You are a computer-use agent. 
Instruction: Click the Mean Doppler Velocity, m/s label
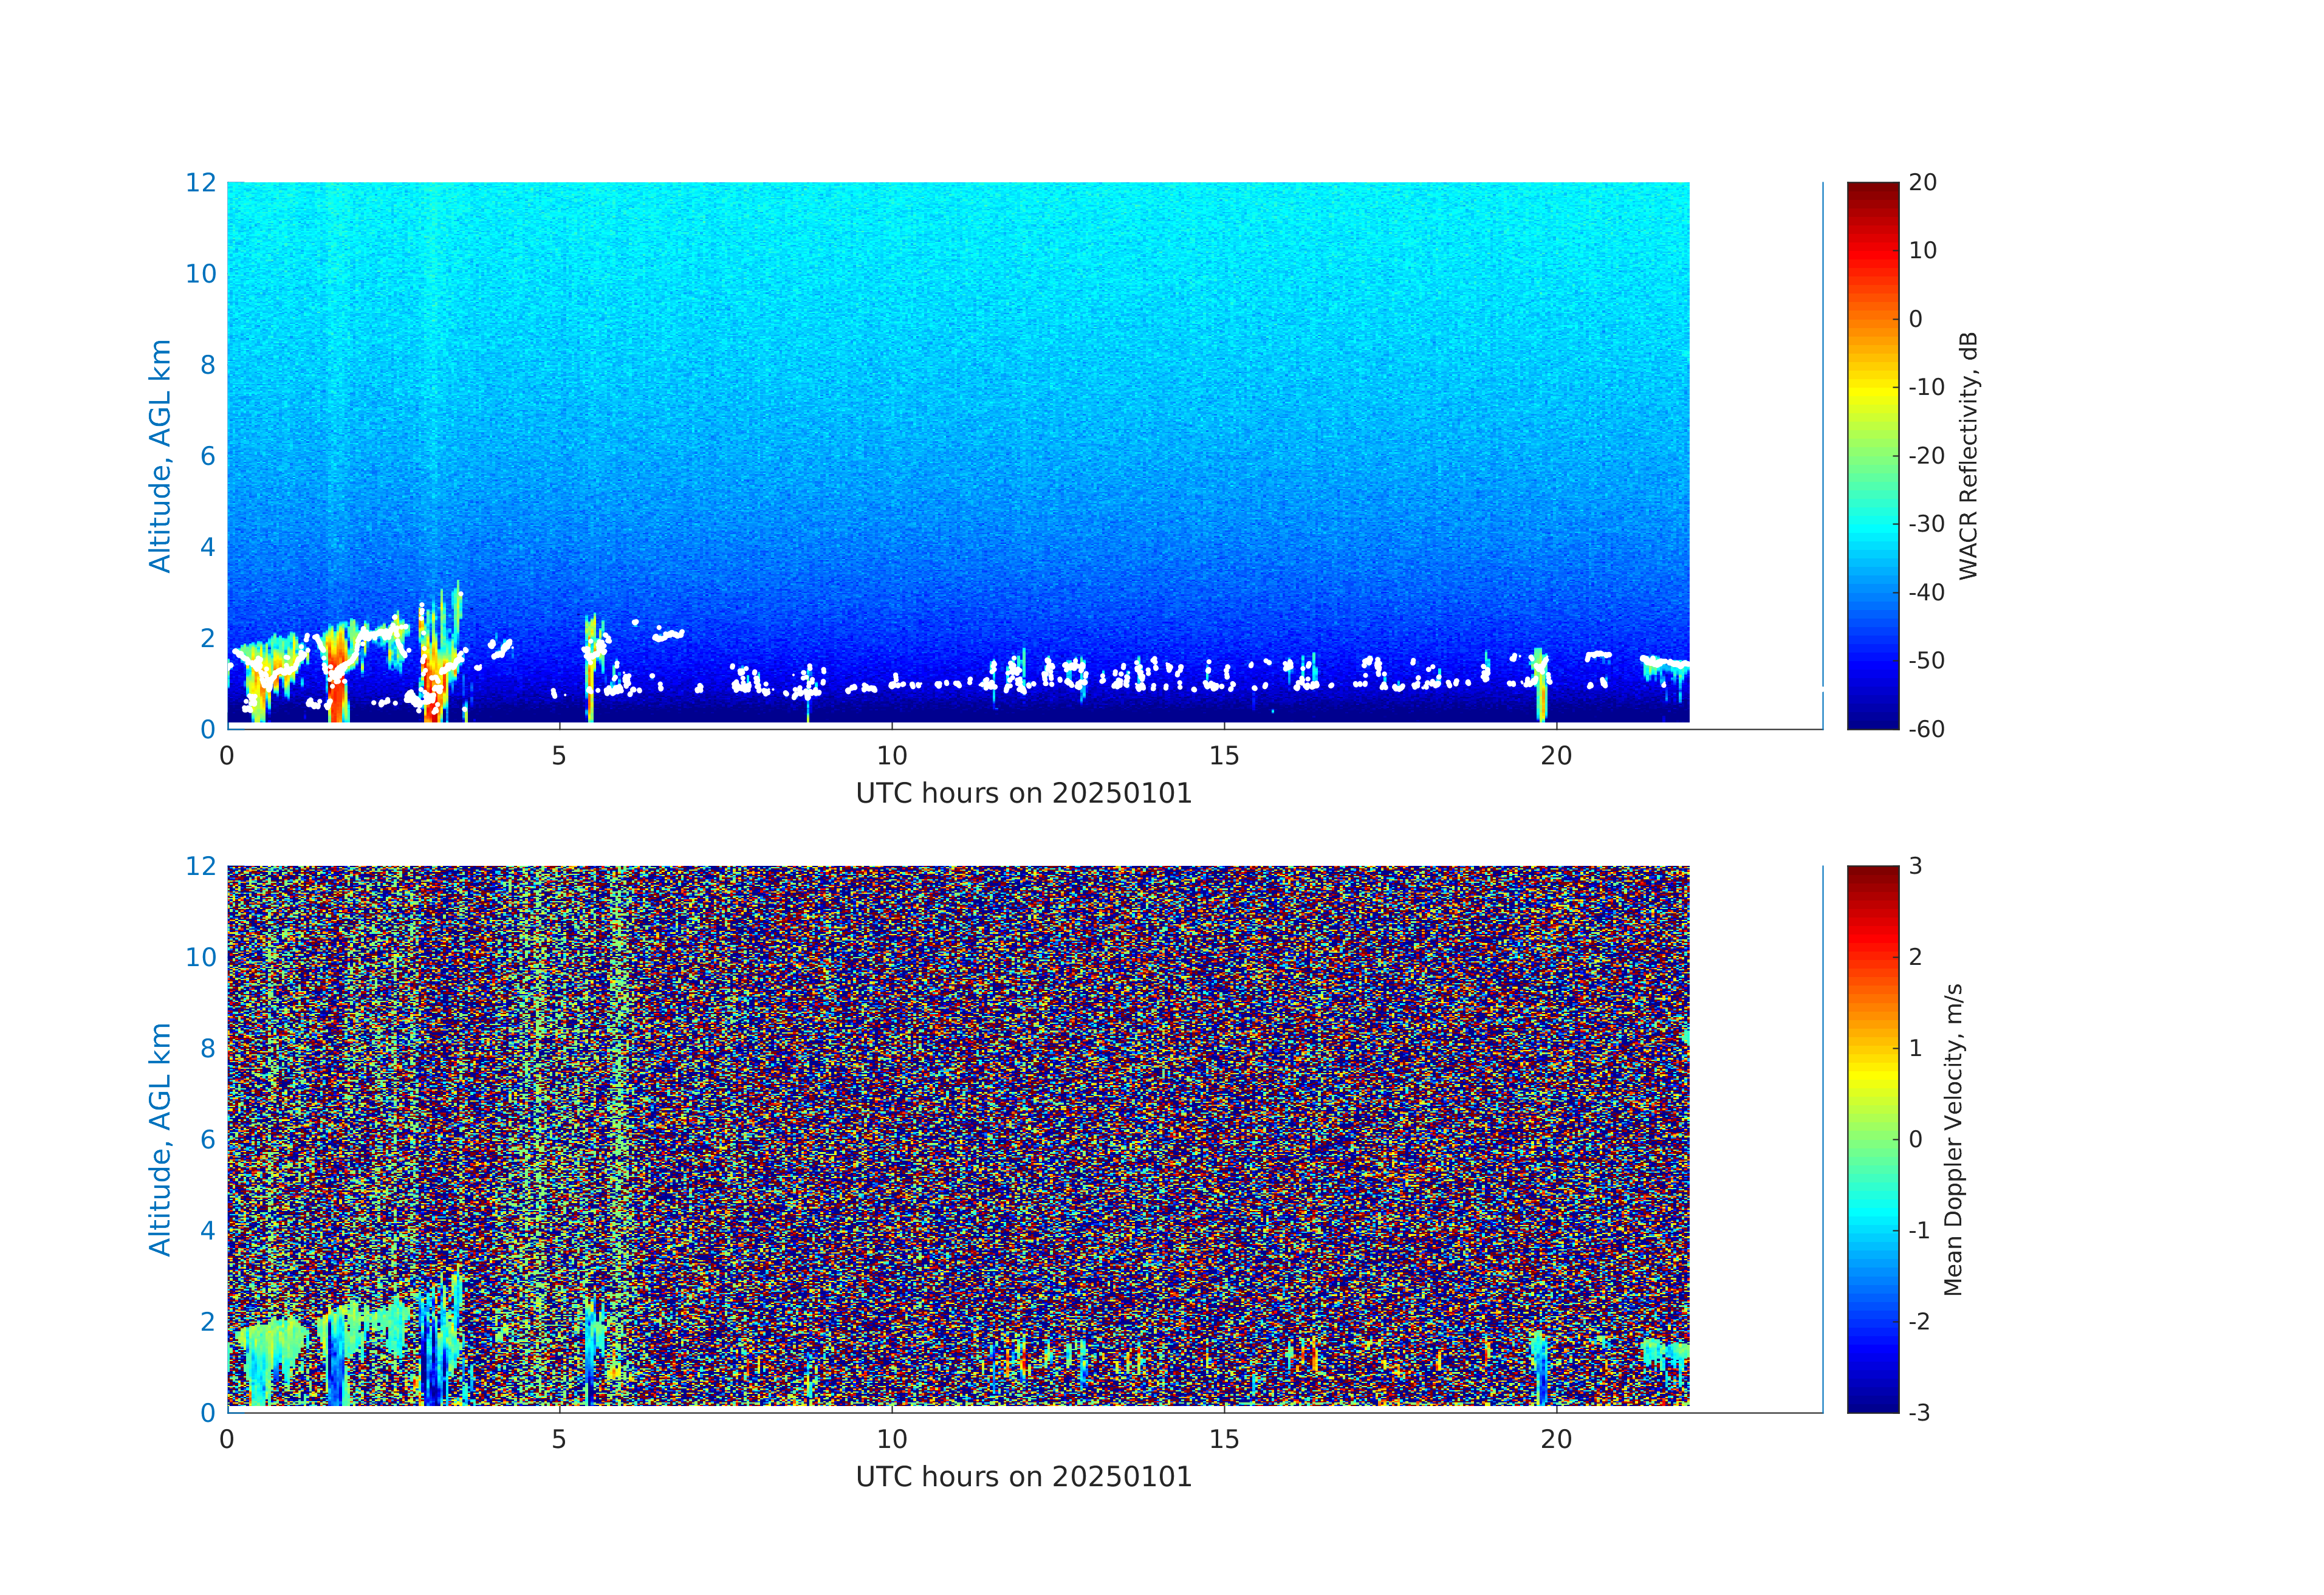(x=1953, y=1139)
